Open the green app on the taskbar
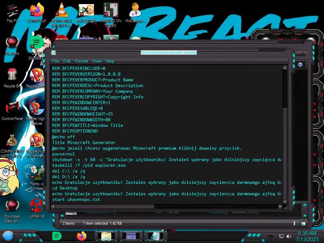 pos(57,236)
